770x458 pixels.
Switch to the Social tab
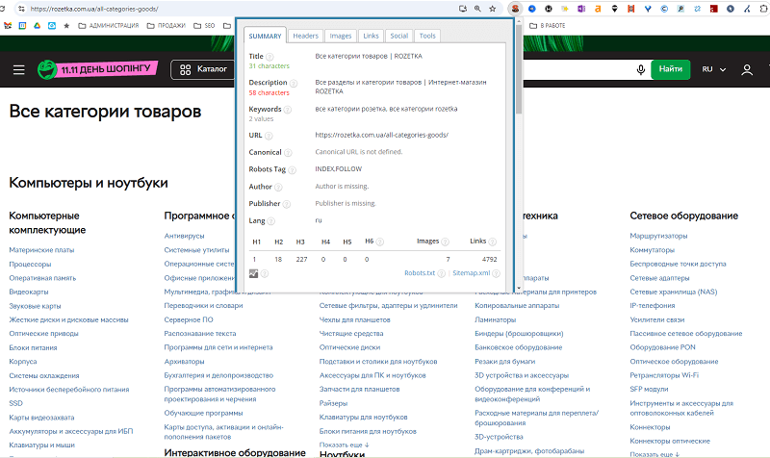point(398,36)
